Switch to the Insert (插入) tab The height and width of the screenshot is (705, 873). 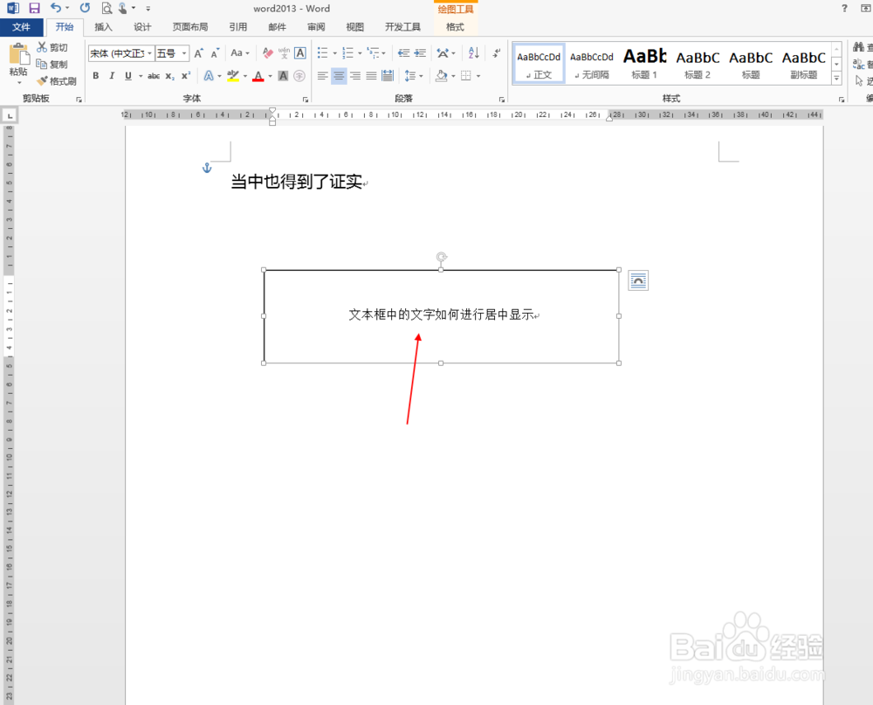coord(103,27)
